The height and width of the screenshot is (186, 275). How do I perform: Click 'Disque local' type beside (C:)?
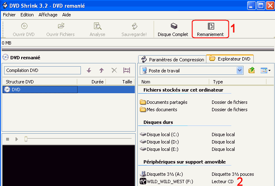(x=223, y=134)
